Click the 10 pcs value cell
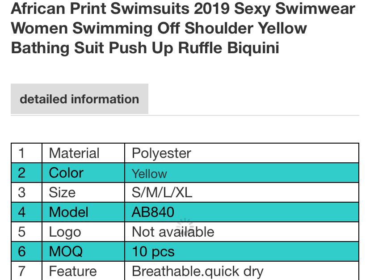The height and width of the screenshot is (280, 370). click(153, 251)
